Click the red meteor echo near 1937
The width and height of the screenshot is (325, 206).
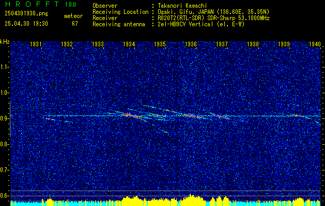point(221,116)
